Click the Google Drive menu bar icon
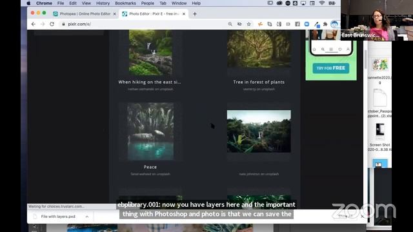The width and height of the screenshot is (413, 232). [295, 3]
